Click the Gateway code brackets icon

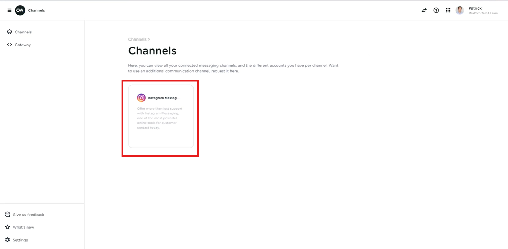(x=10, y=45)
